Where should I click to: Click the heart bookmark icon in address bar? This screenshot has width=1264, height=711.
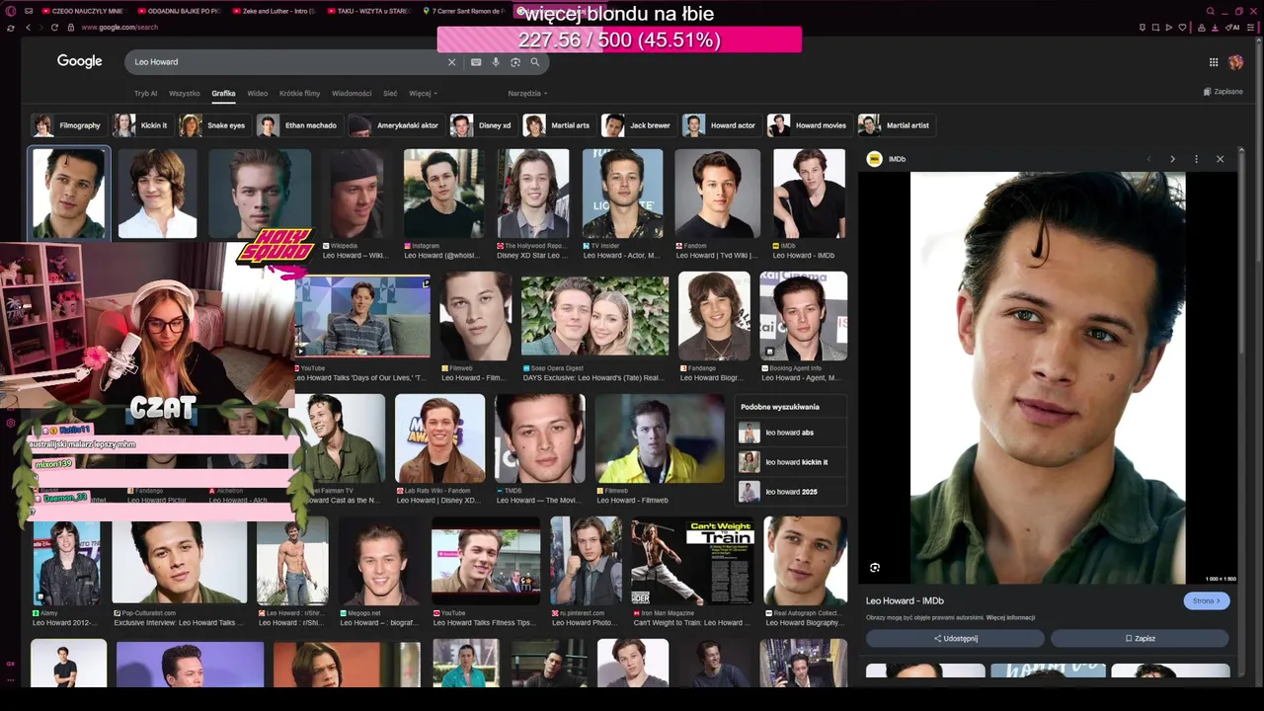(x=1182, y=28)
